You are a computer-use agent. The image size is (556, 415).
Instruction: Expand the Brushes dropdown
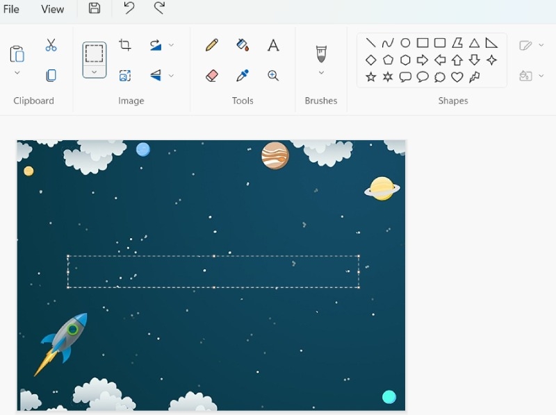(321, 73)
